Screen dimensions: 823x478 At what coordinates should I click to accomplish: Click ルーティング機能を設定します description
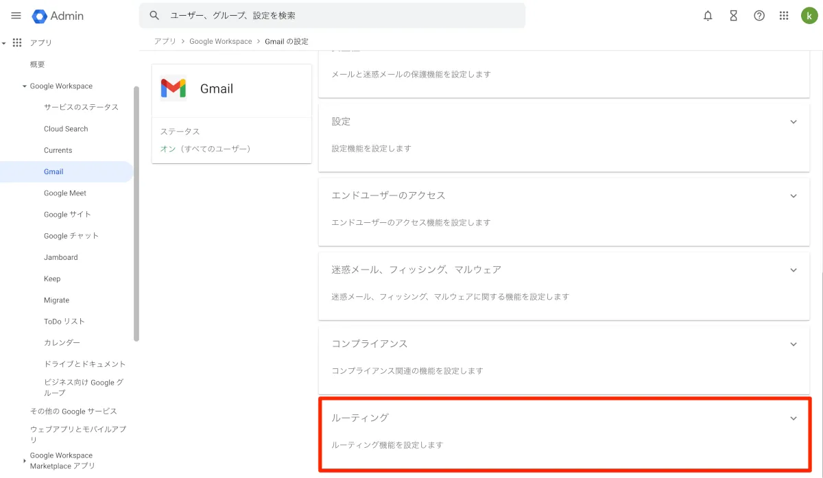coord(387,445)
